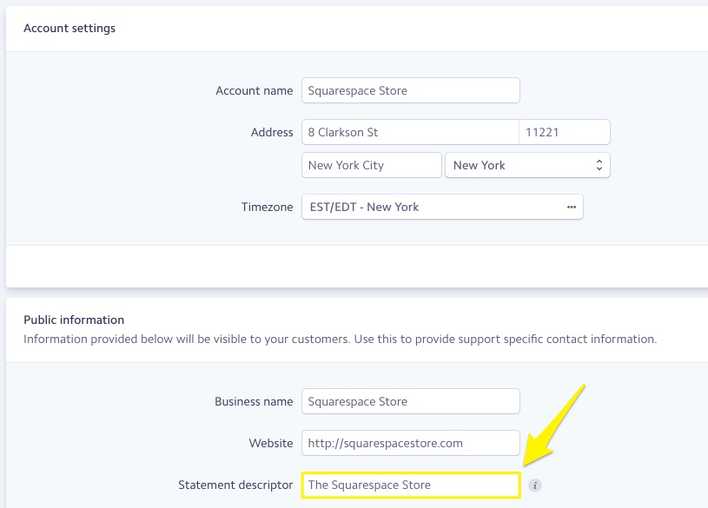Click the Timezone label

click(267, 208)
